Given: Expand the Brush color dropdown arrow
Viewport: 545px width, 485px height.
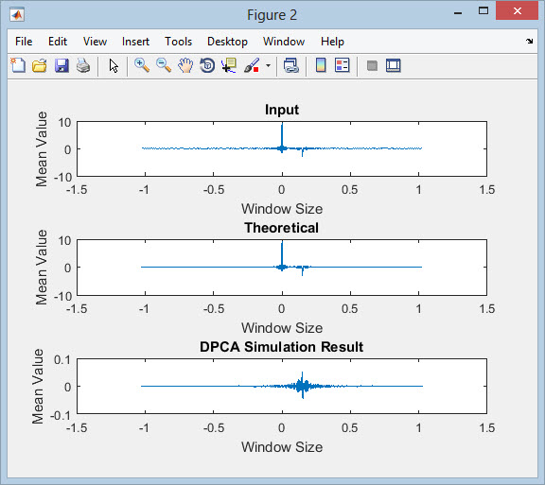Looking at the screenshot, I should (x=268, y=65).
